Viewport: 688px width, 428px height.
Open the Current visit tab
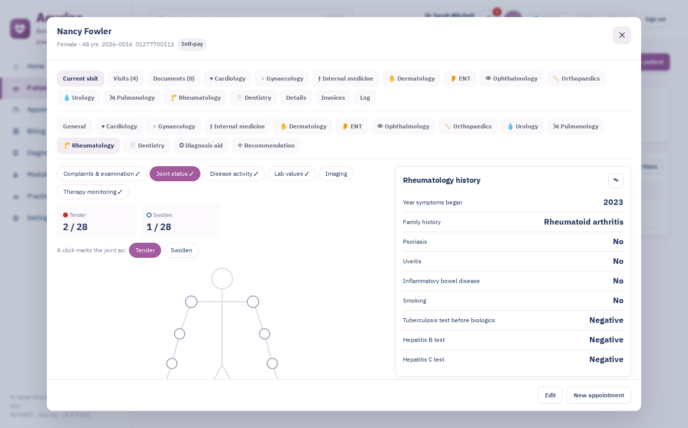81,79
